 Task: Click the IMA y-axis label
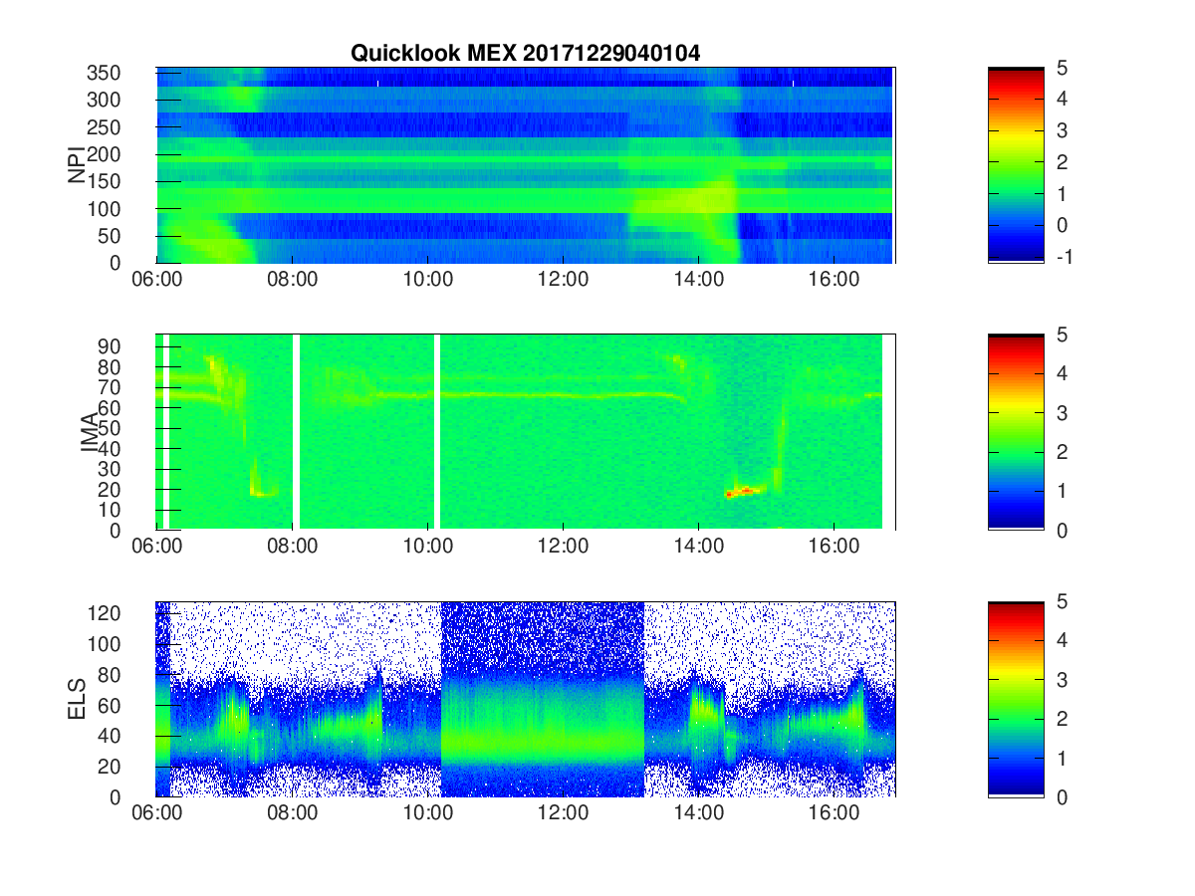point(90,432)
